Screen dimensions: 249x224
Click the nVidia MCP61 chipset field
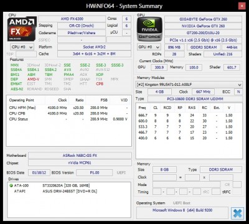pos(80,163)
